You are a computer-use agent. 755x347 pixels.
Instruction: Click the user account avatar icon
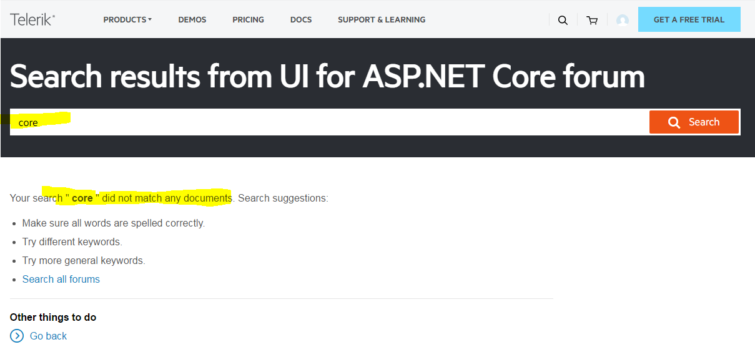pyautogui.click(x=622, y=20)
